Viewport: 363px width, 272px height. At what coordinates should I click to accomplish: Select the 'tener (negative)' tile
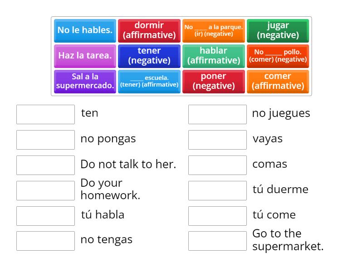[149, 56]
